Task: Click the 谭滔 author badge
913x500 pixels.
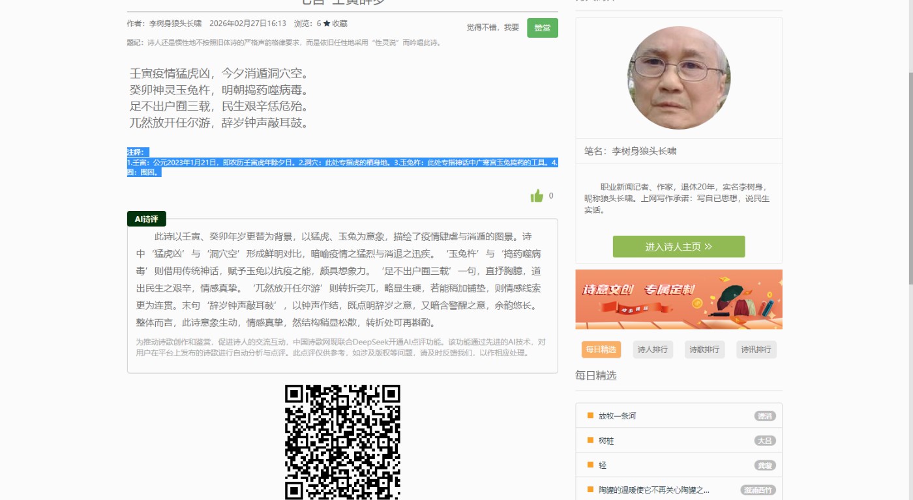Action: tap(764, 416)
